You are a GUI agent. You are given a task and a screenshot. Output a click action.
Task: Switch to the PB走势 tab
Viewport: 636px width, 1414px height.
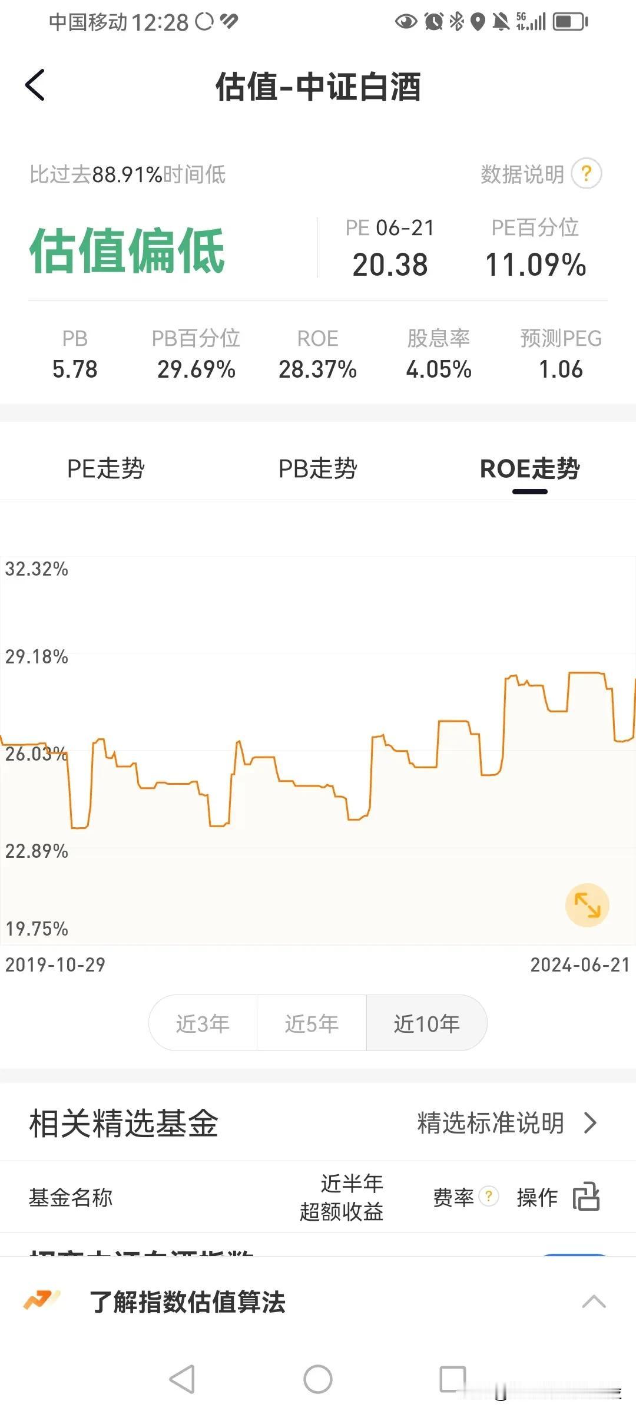tap(318, 469)
